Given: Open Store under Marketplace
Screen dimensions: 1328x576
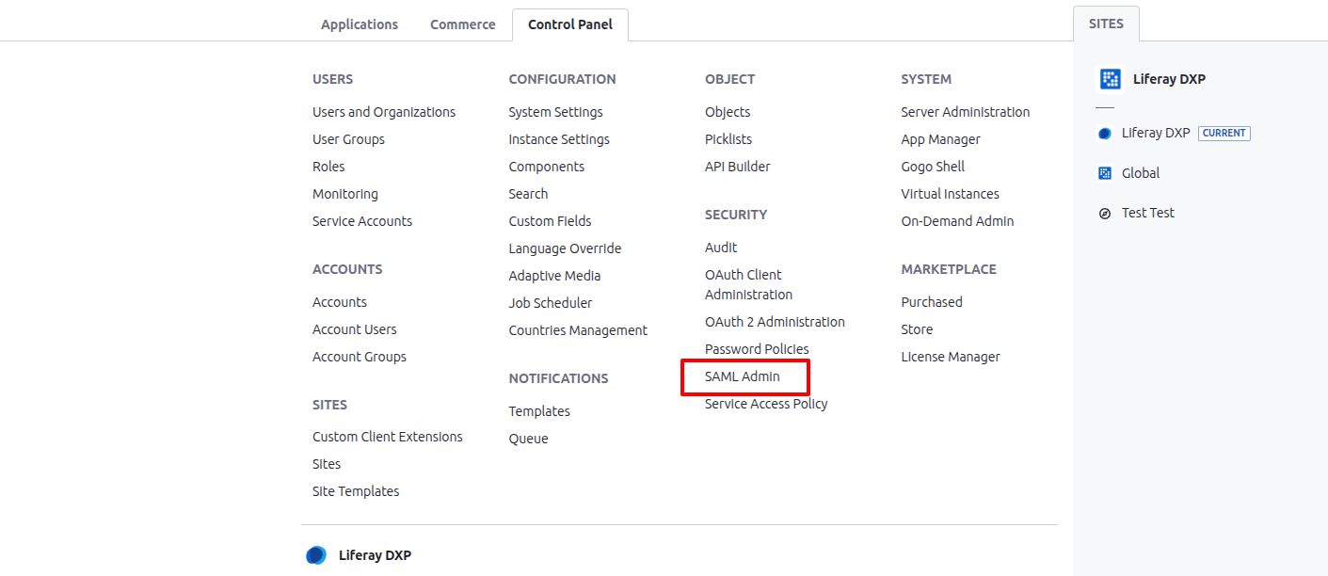Looking at the screenshot, I should pyautogui.click(x=917, y=329).
